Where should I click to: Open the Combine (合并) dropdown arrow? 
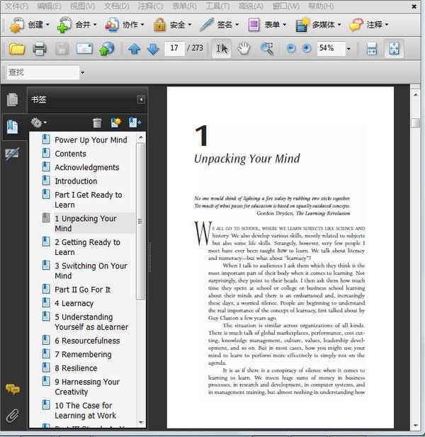(95, 25)
